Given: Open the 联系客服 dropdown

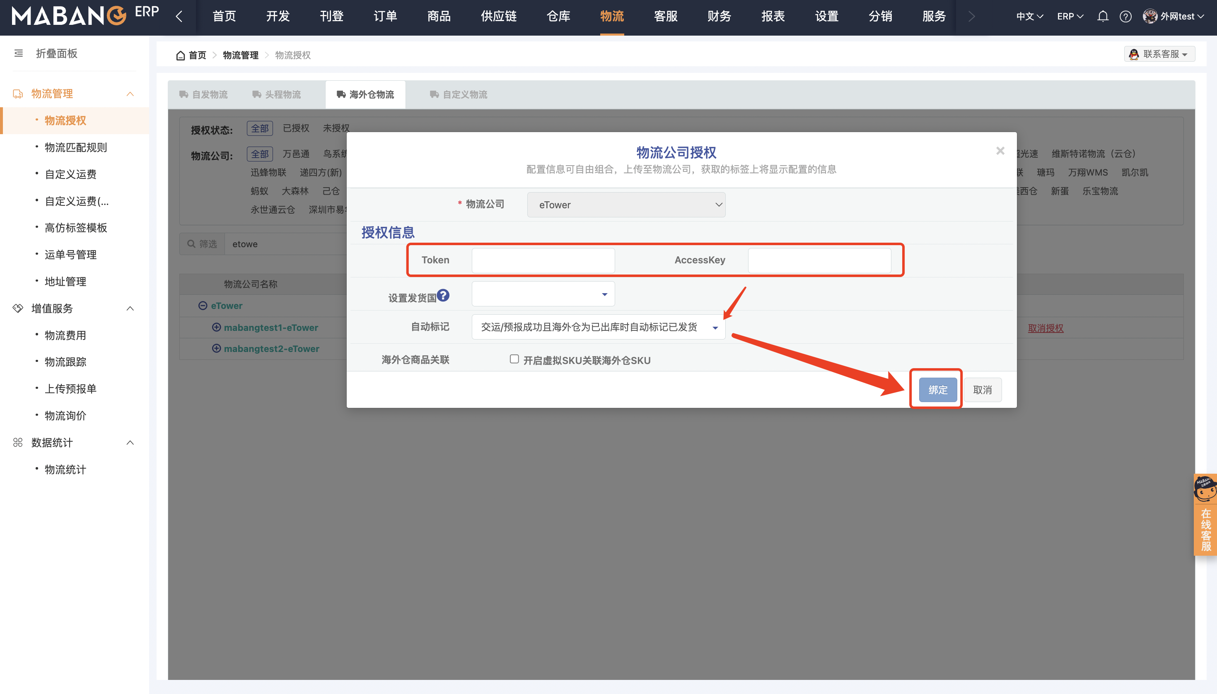Looking at the screenshot, I should tap(1159, 54).
